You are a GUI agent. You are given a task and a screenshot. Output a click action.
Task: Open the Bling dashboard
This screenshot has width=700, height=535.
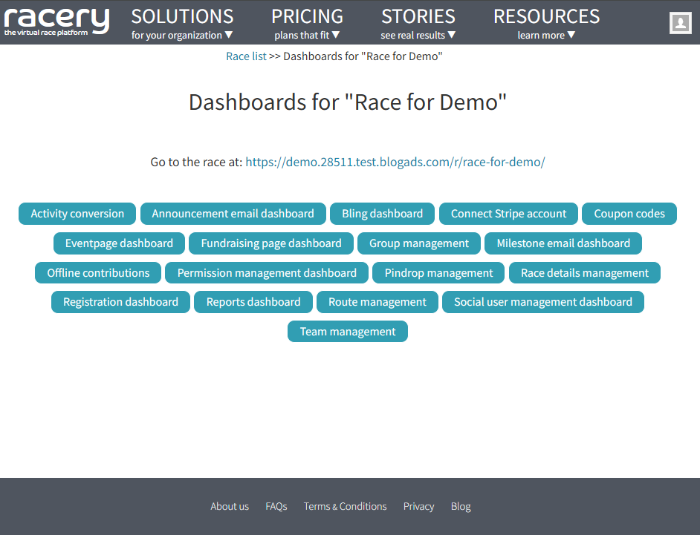(x=382, y=213)
